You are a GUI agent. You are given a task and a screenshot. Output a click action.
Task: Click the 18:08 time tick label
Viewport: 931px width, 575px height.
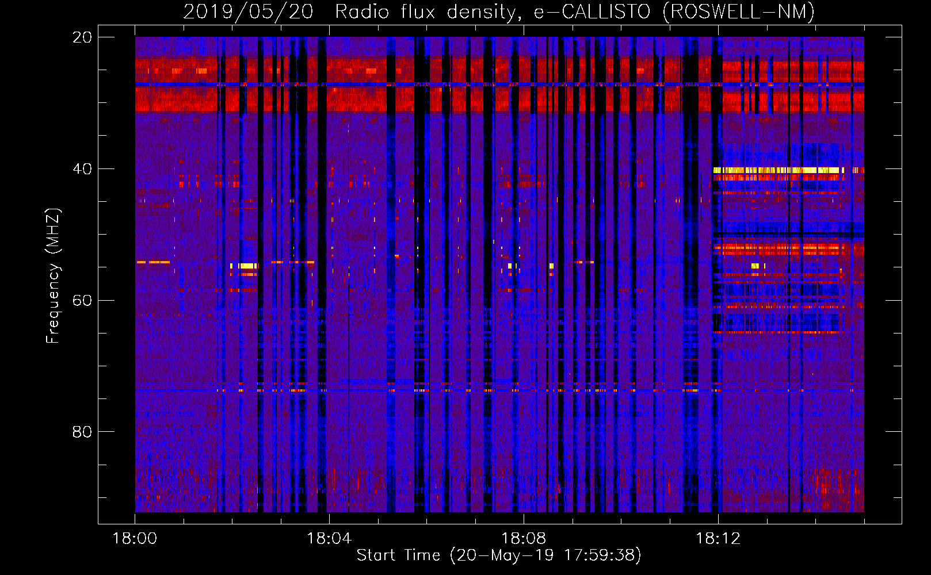524,539
